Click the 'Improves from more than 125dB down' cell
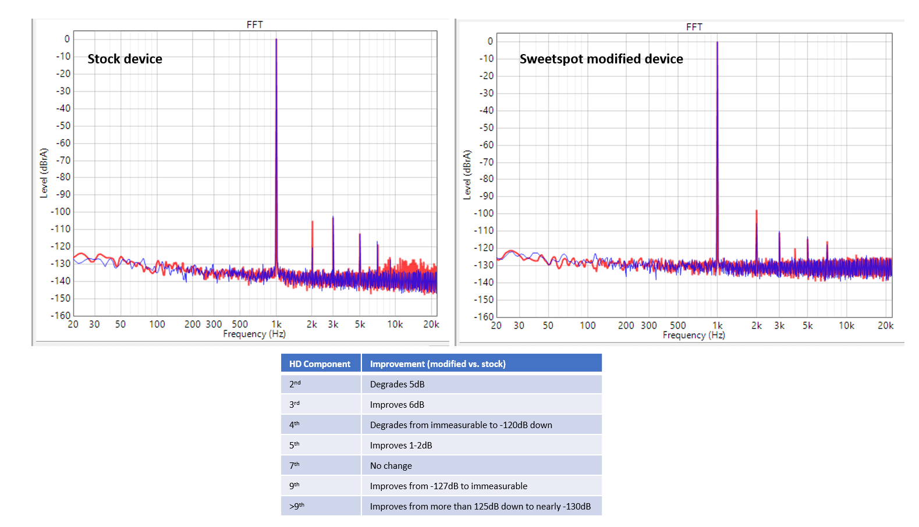This screenshot has height=527, width=919. coord(482,506)
